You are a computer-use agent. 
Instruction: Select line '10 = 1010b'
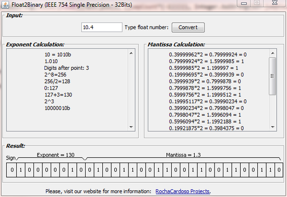coord(57,54)
